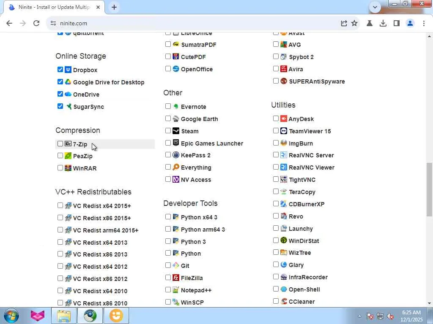Click the WinRAR icon

point(68,168)
